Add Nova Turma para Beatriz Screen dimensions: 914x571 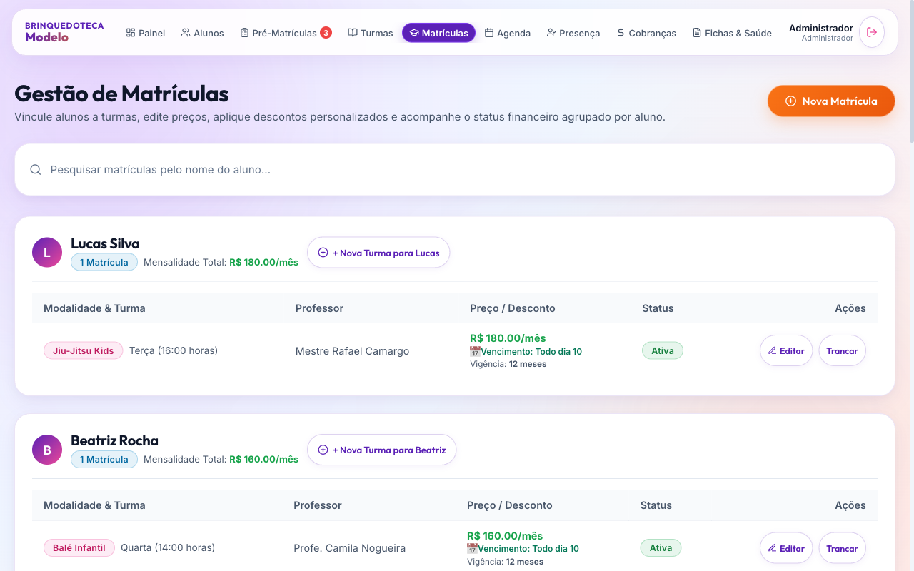click(382, 450)
